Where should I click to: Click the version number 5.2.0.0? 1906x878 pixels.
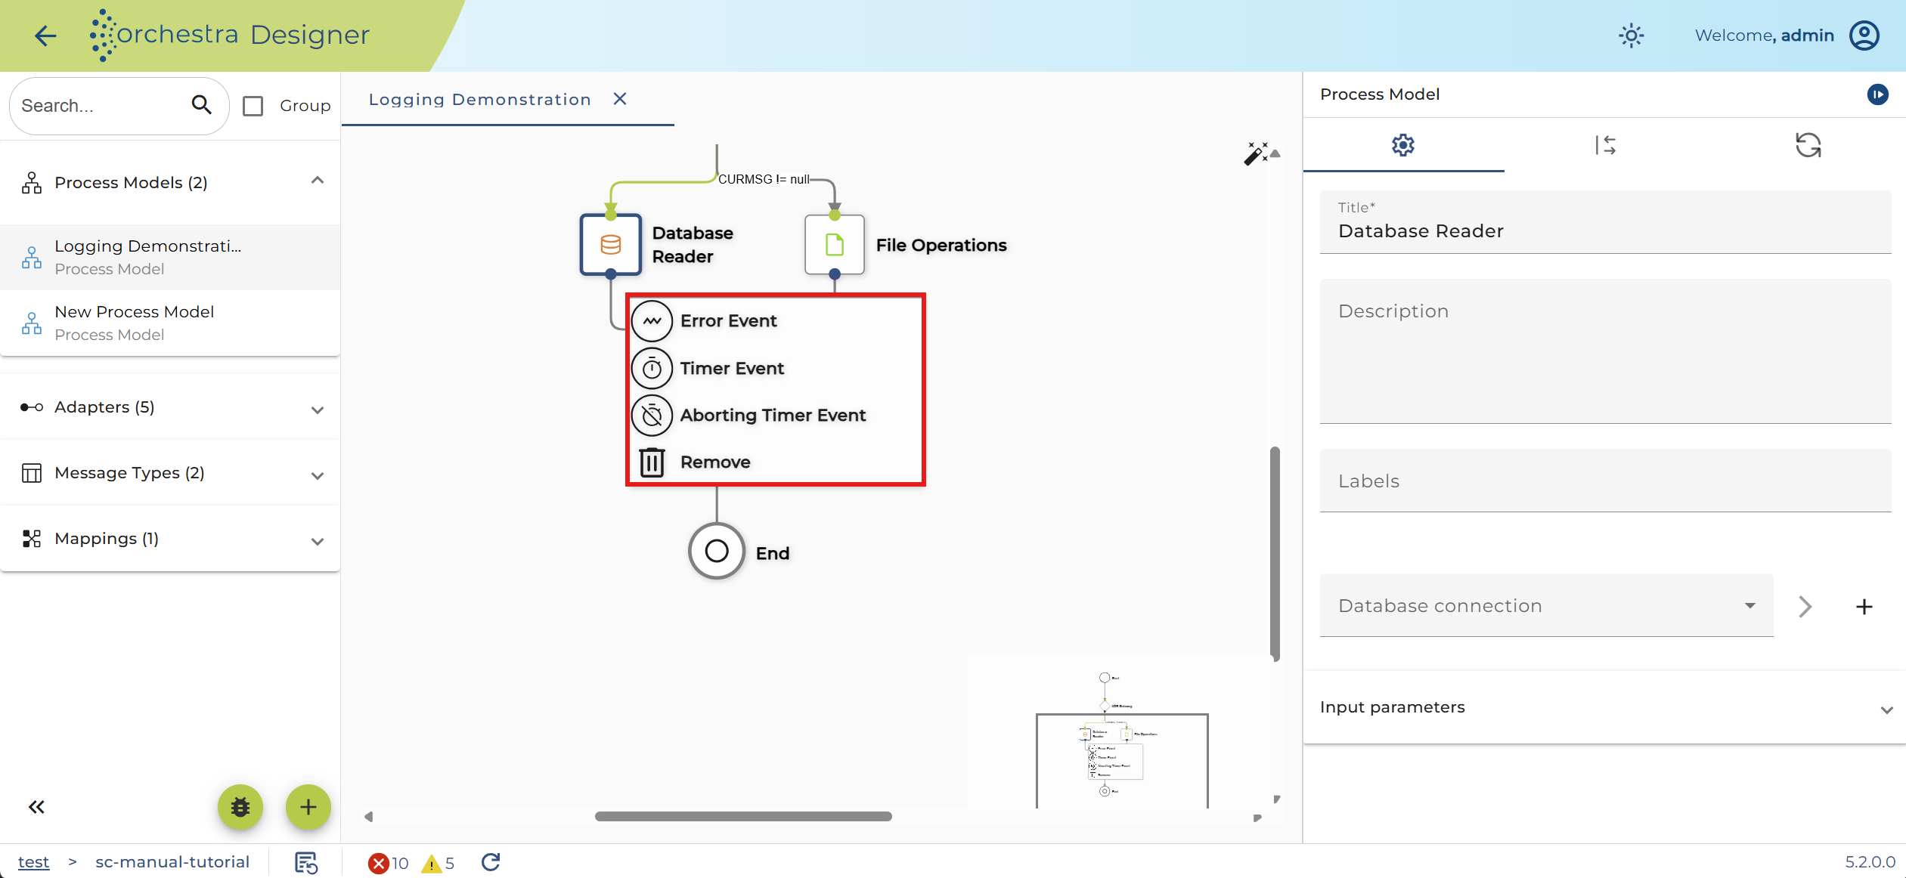[1870, 862]
